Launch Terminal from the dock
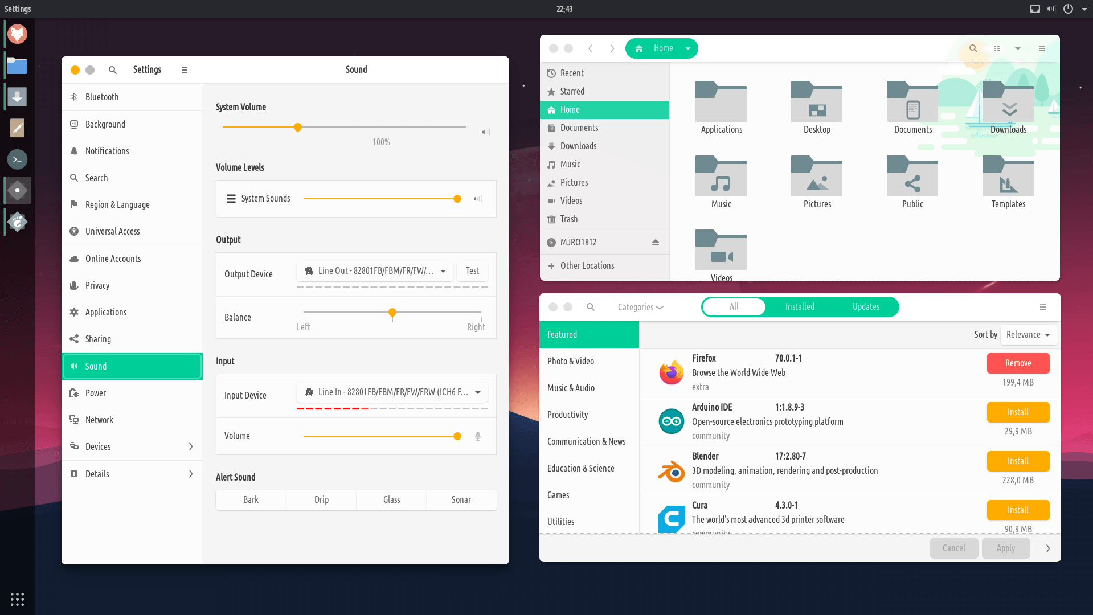The image size is (1093, 615). pos(17,159)
